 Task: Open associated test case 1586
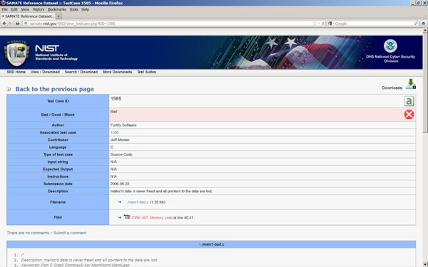(x=114, y=132)
